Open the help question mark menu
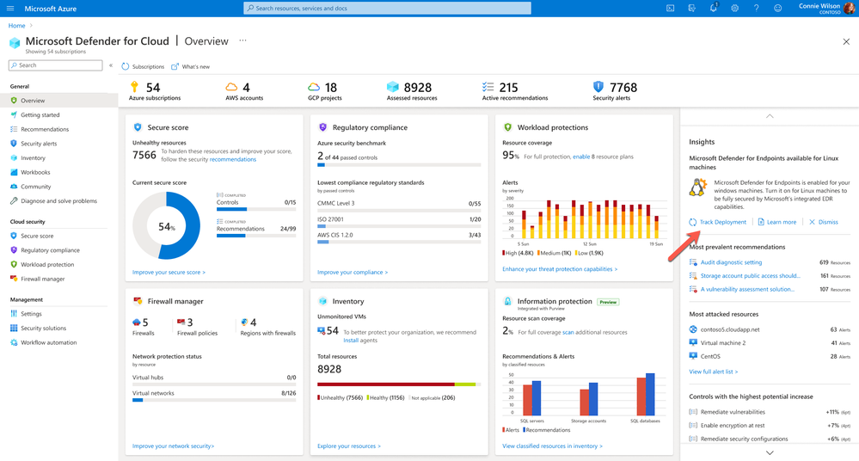This screenshot has width=859, height=461. (756, 9)
